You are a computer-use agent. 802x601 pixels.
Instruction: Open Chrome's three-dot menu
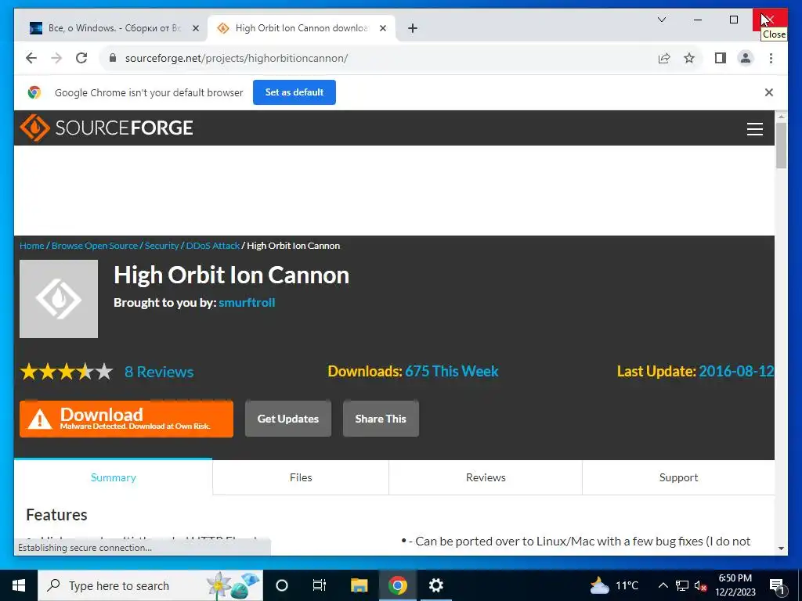771,58
